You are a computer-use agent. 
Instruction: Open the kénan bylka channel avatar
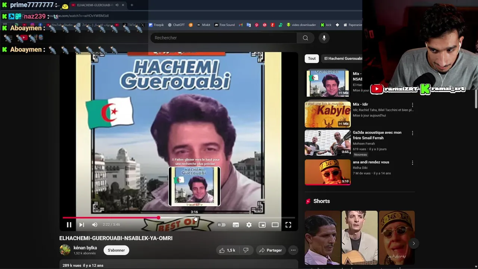coord(65,250)
